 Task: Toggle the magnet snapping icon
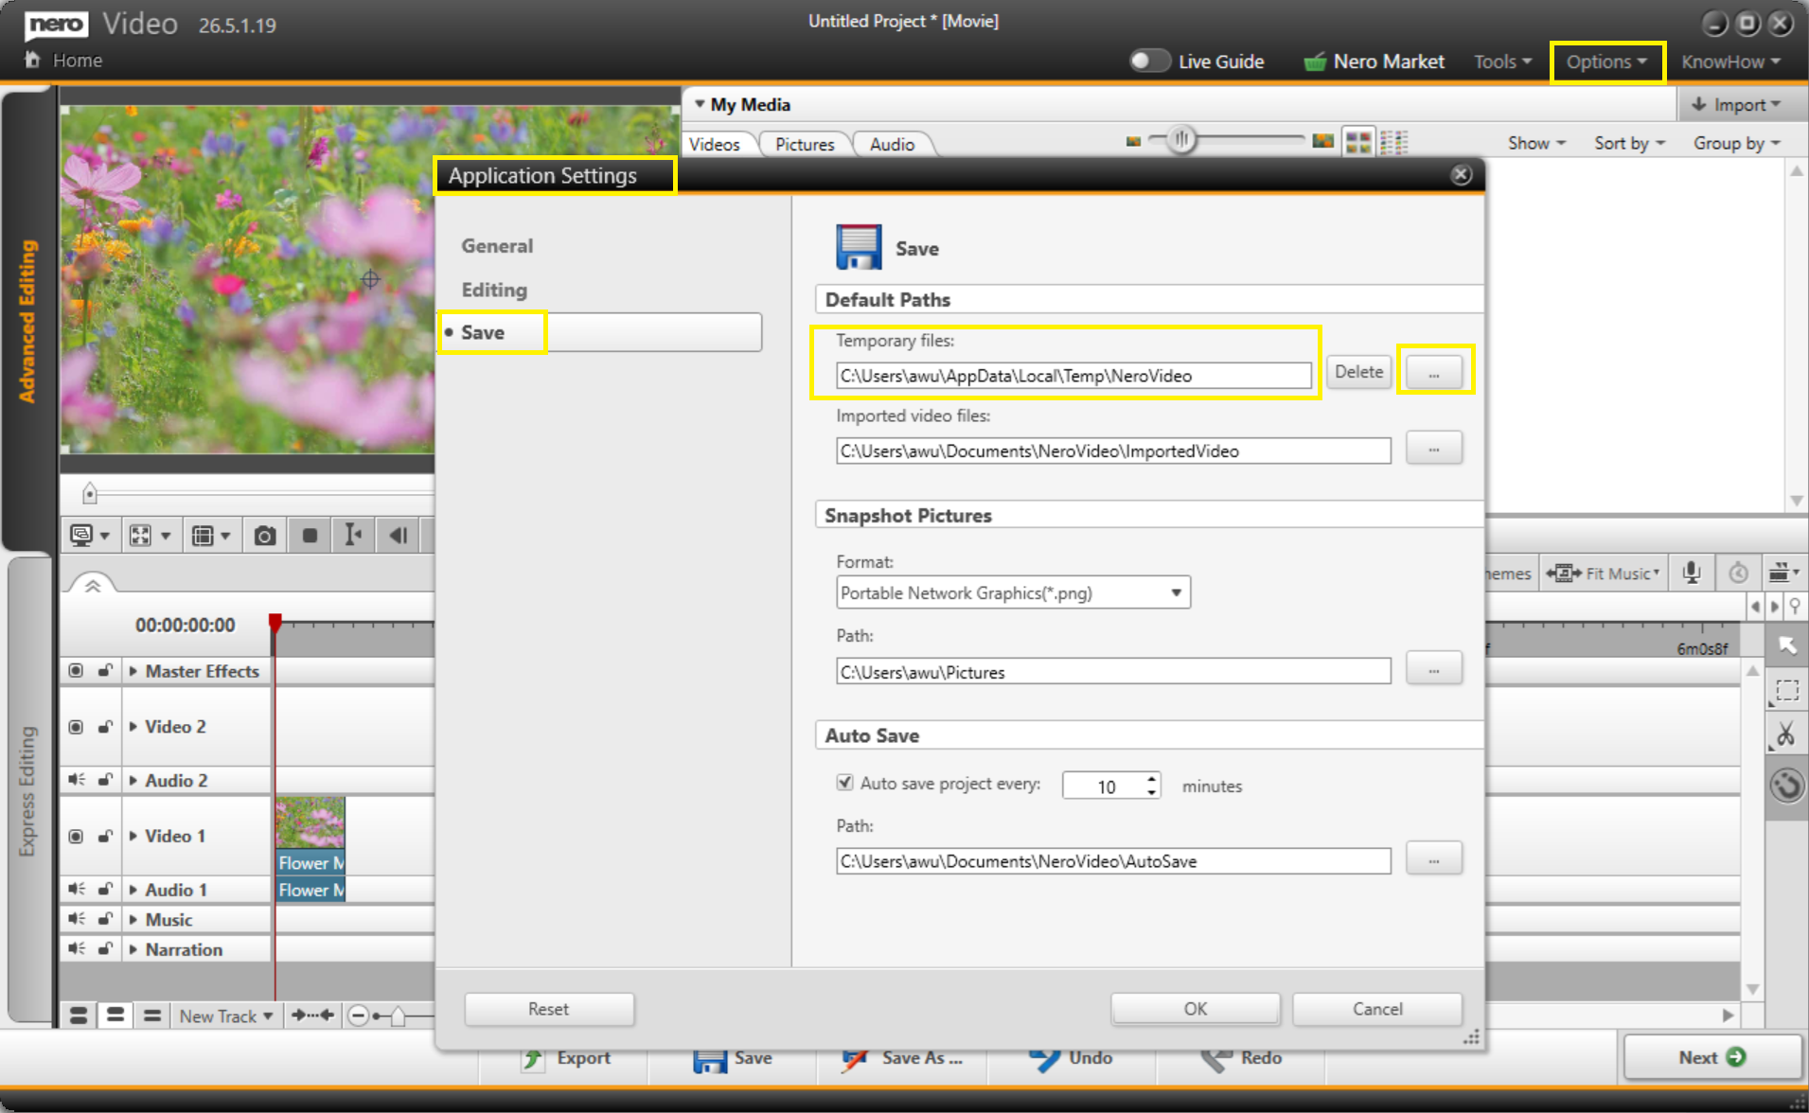pyautogui.click(x=1786, y=786)
